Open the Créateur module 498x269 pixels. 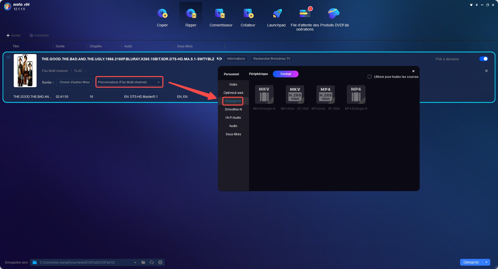(248, 17)
